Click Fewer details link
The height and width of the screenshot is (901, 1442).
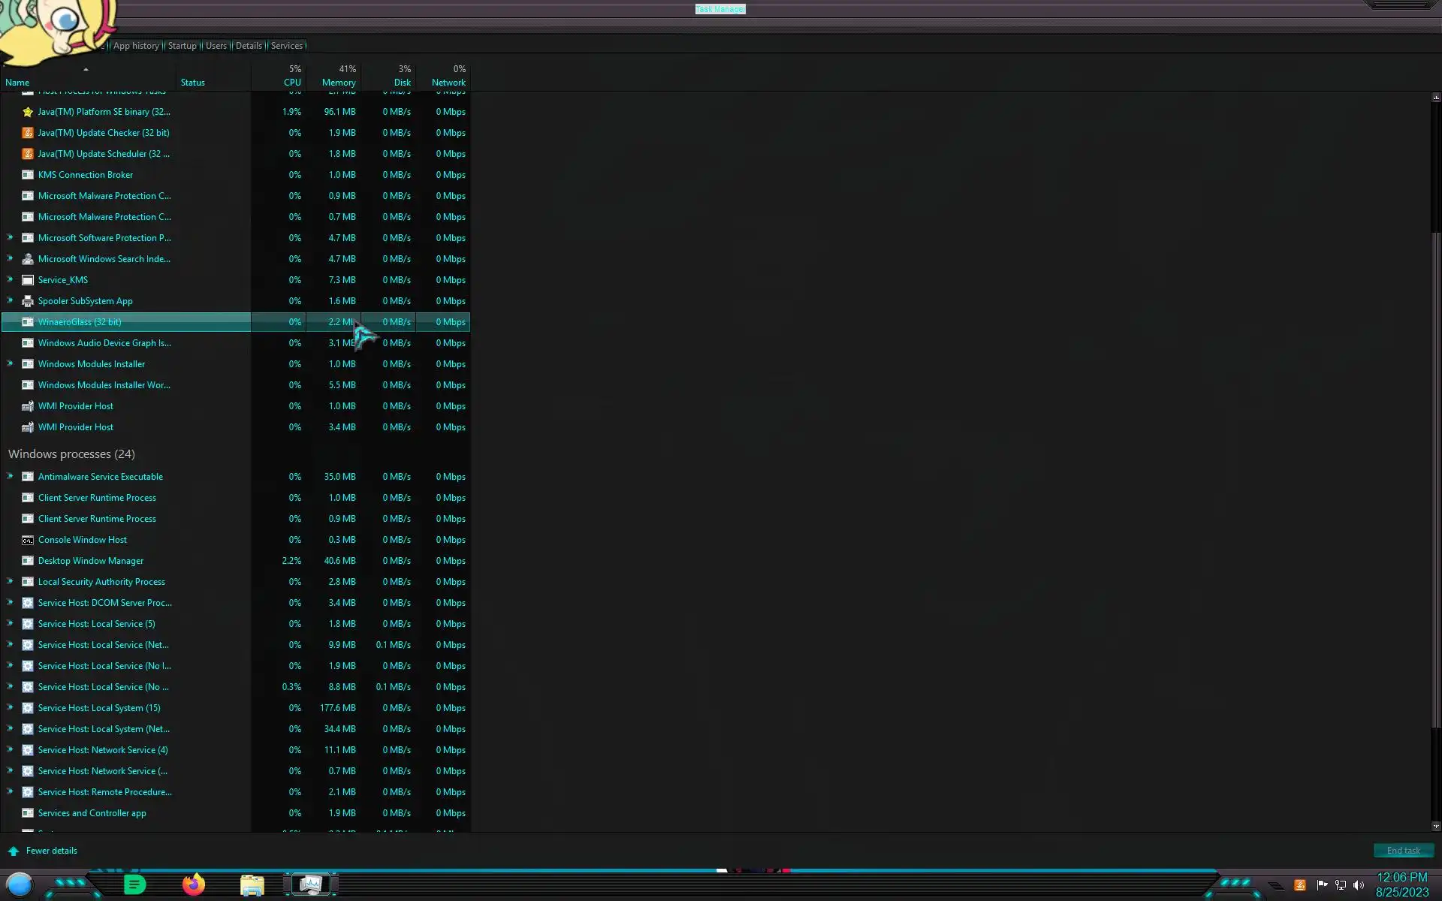point(51,851)
